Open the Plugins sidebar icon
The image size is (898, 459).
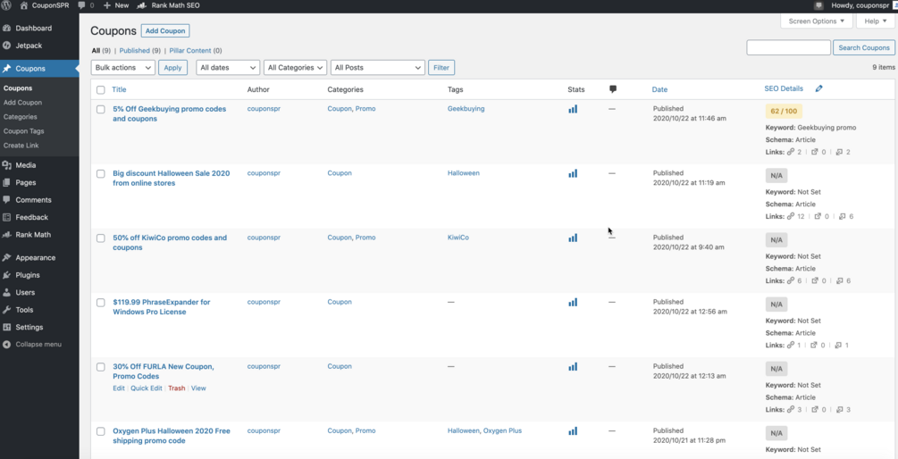[7, 275]
